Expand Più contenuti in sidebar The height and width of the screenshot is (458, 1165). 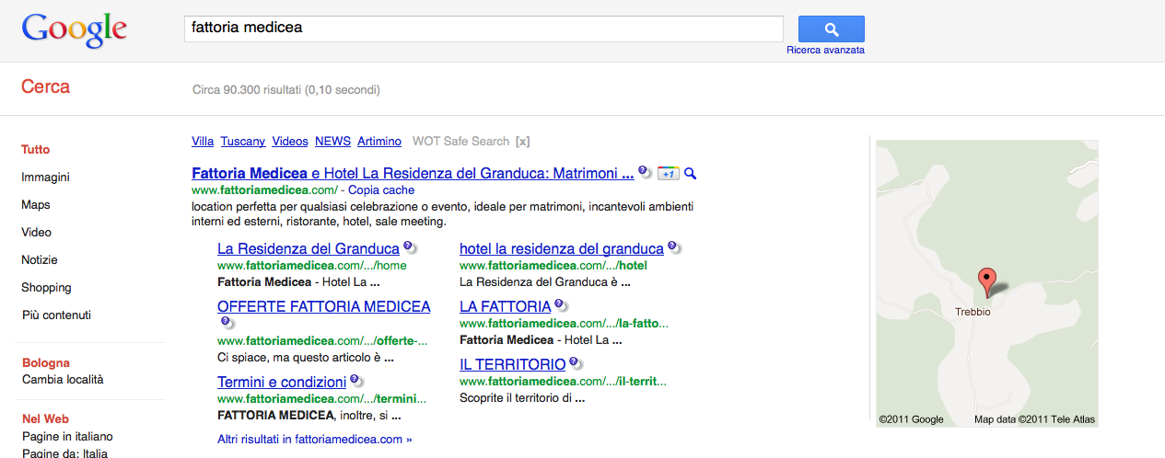click(56, 315)
